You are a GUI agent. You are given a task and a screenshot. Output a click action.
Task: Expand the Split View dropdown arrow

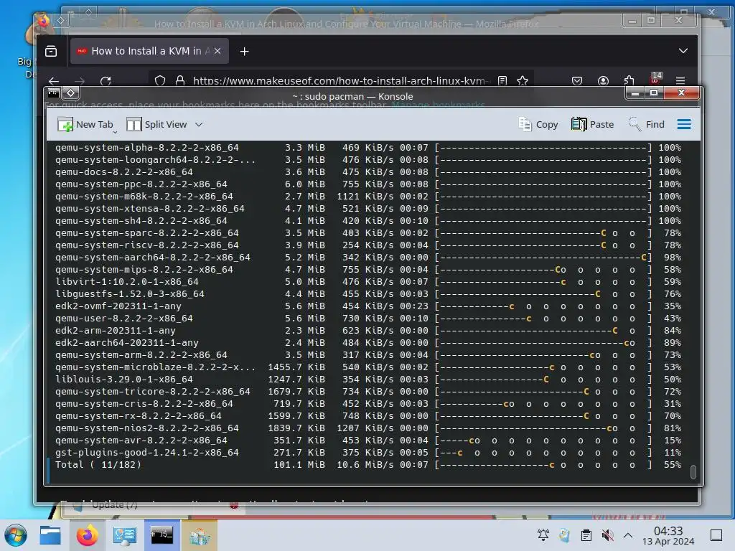(199, 125)
